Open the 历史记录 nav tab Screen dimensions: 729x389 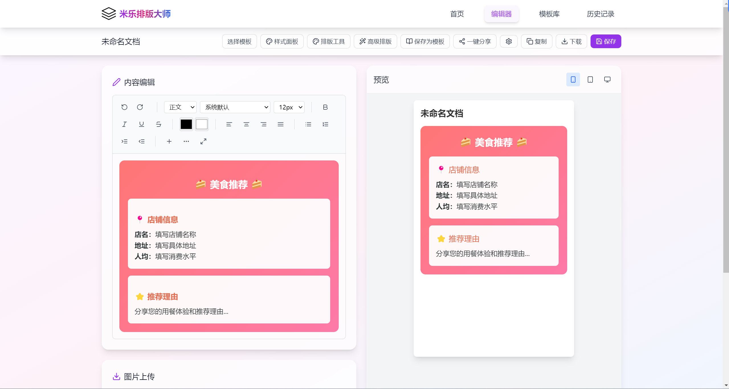(601, 14)
